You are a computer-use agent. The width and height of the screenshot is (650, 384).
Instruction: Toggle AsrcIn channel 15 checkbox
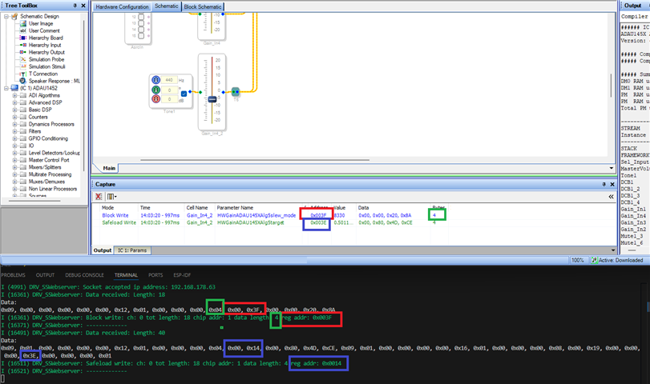(x=141, y=35)
